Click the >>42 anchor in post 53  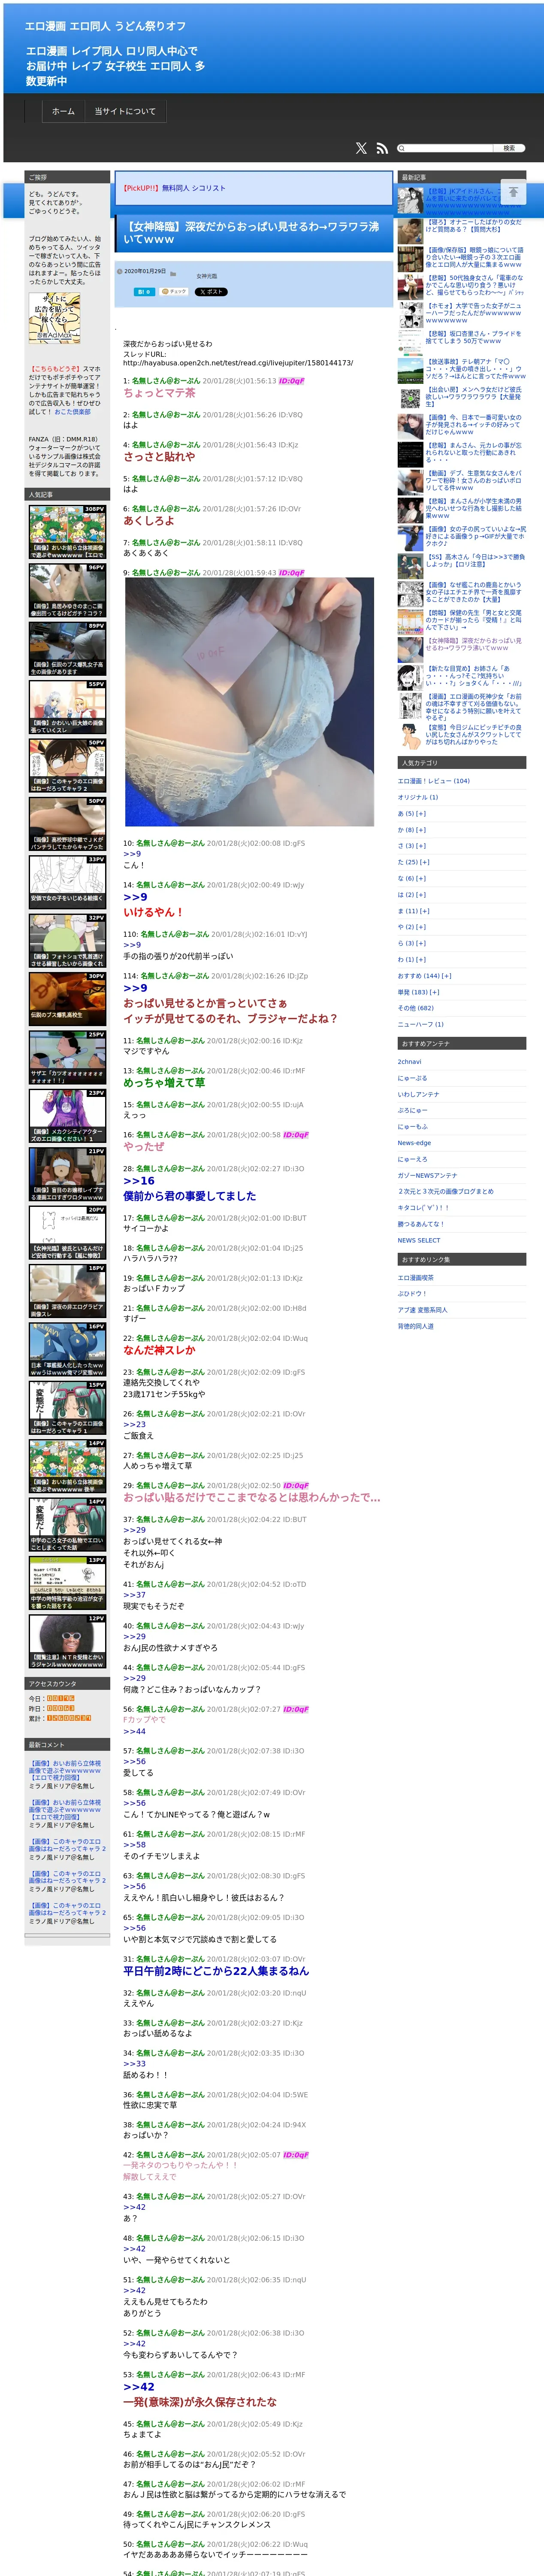point(139,2388)
